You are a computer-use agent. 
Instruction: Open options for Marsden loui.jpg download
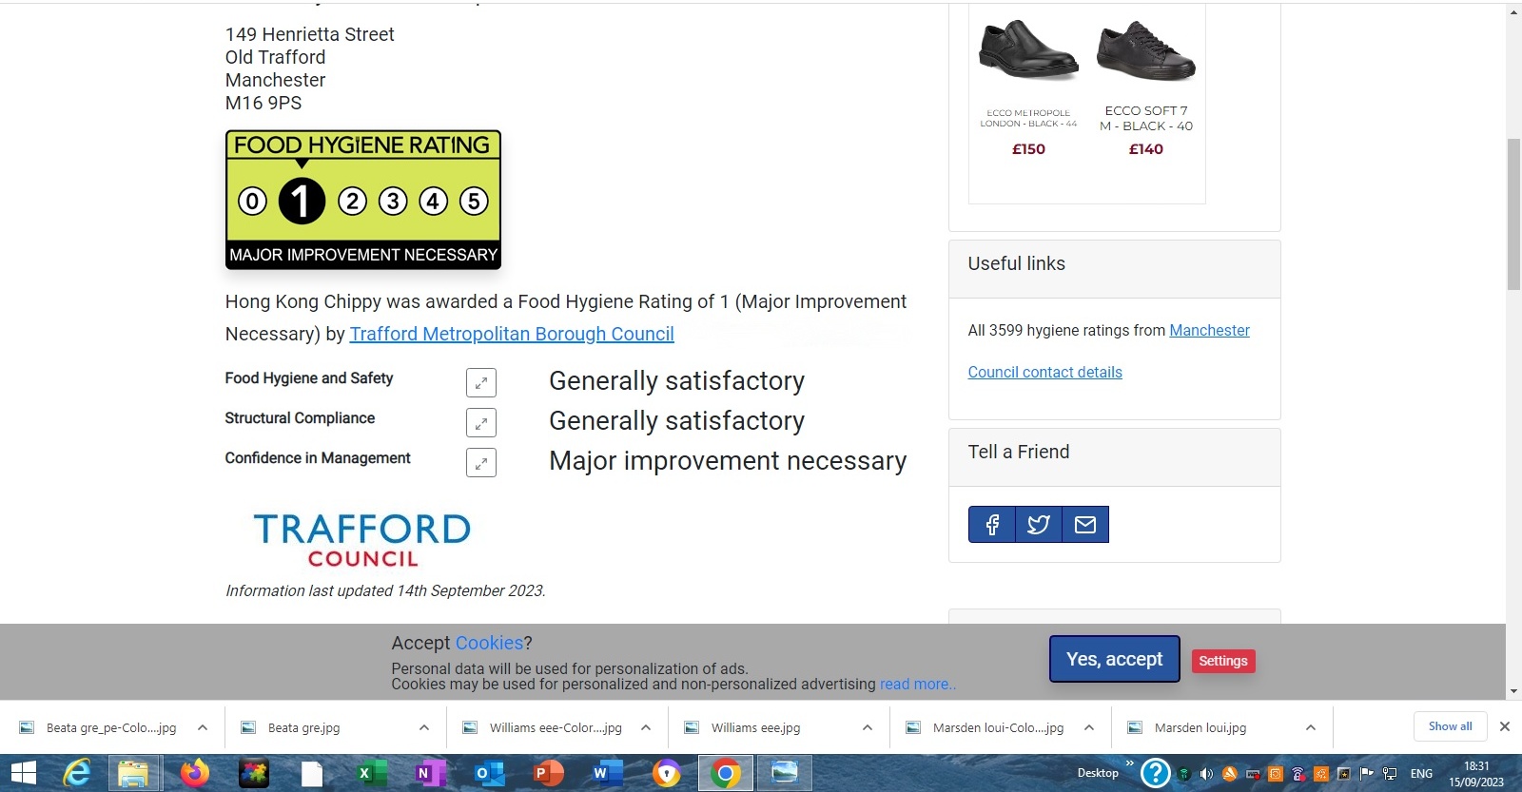point(1311,727)
